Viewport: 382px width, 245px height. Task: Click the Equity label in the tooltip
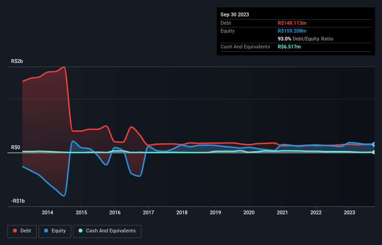(228, 31)
